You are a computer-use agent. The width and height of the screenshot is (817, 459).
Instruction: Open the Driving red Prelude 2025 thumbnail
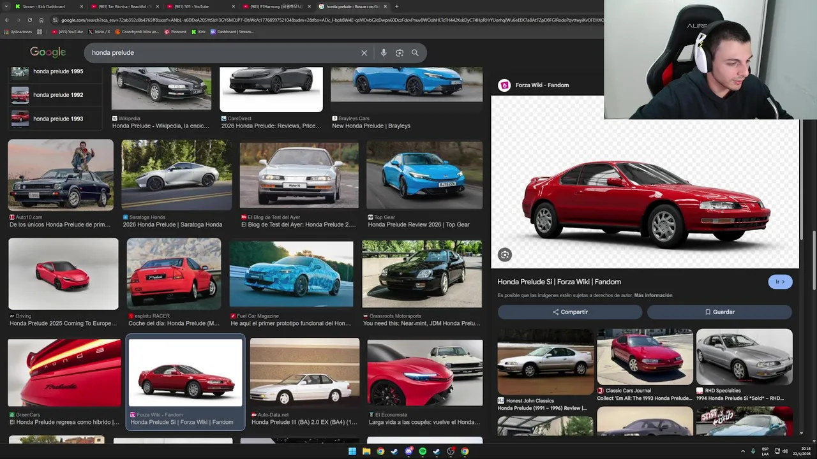click(x=63, y=274)
